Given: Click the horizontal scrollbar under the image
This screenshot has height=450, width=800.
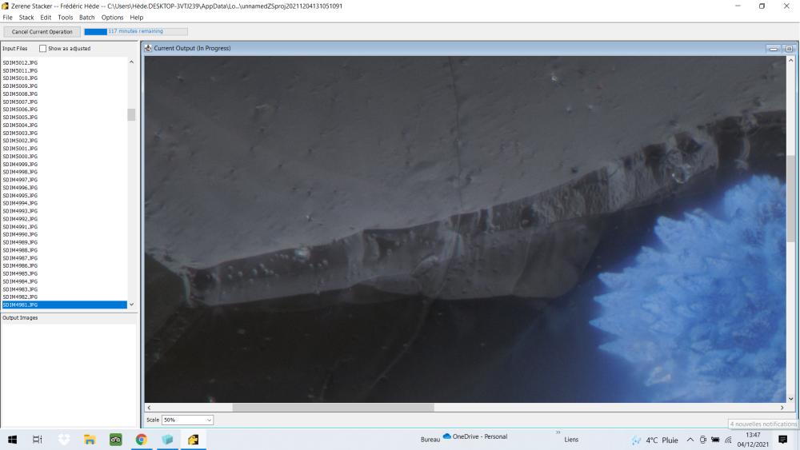Looking at the screenshot, I should click(333, 408).
